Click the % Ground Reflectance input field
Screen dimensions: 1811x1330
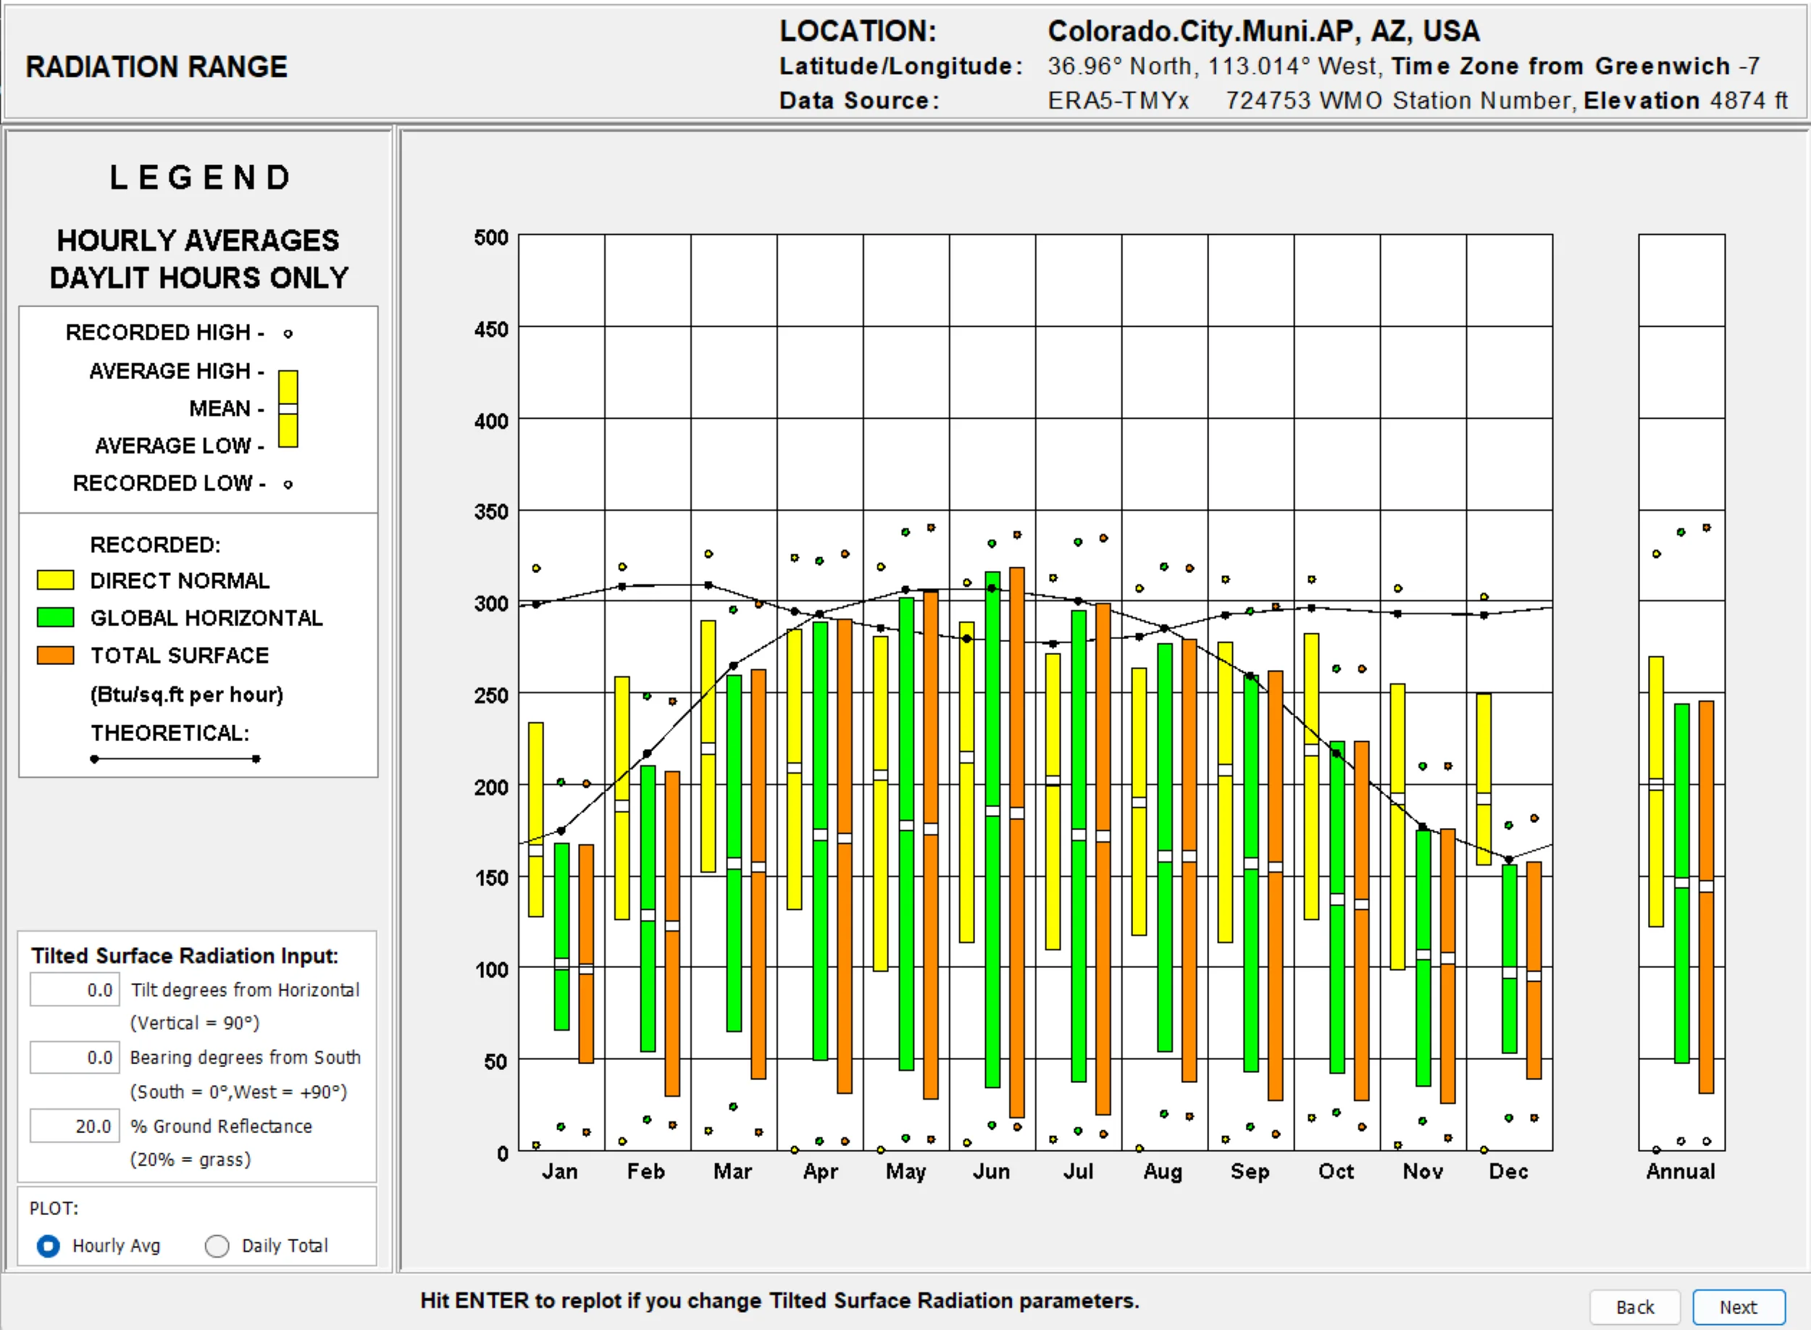[x=75, y=1126]
